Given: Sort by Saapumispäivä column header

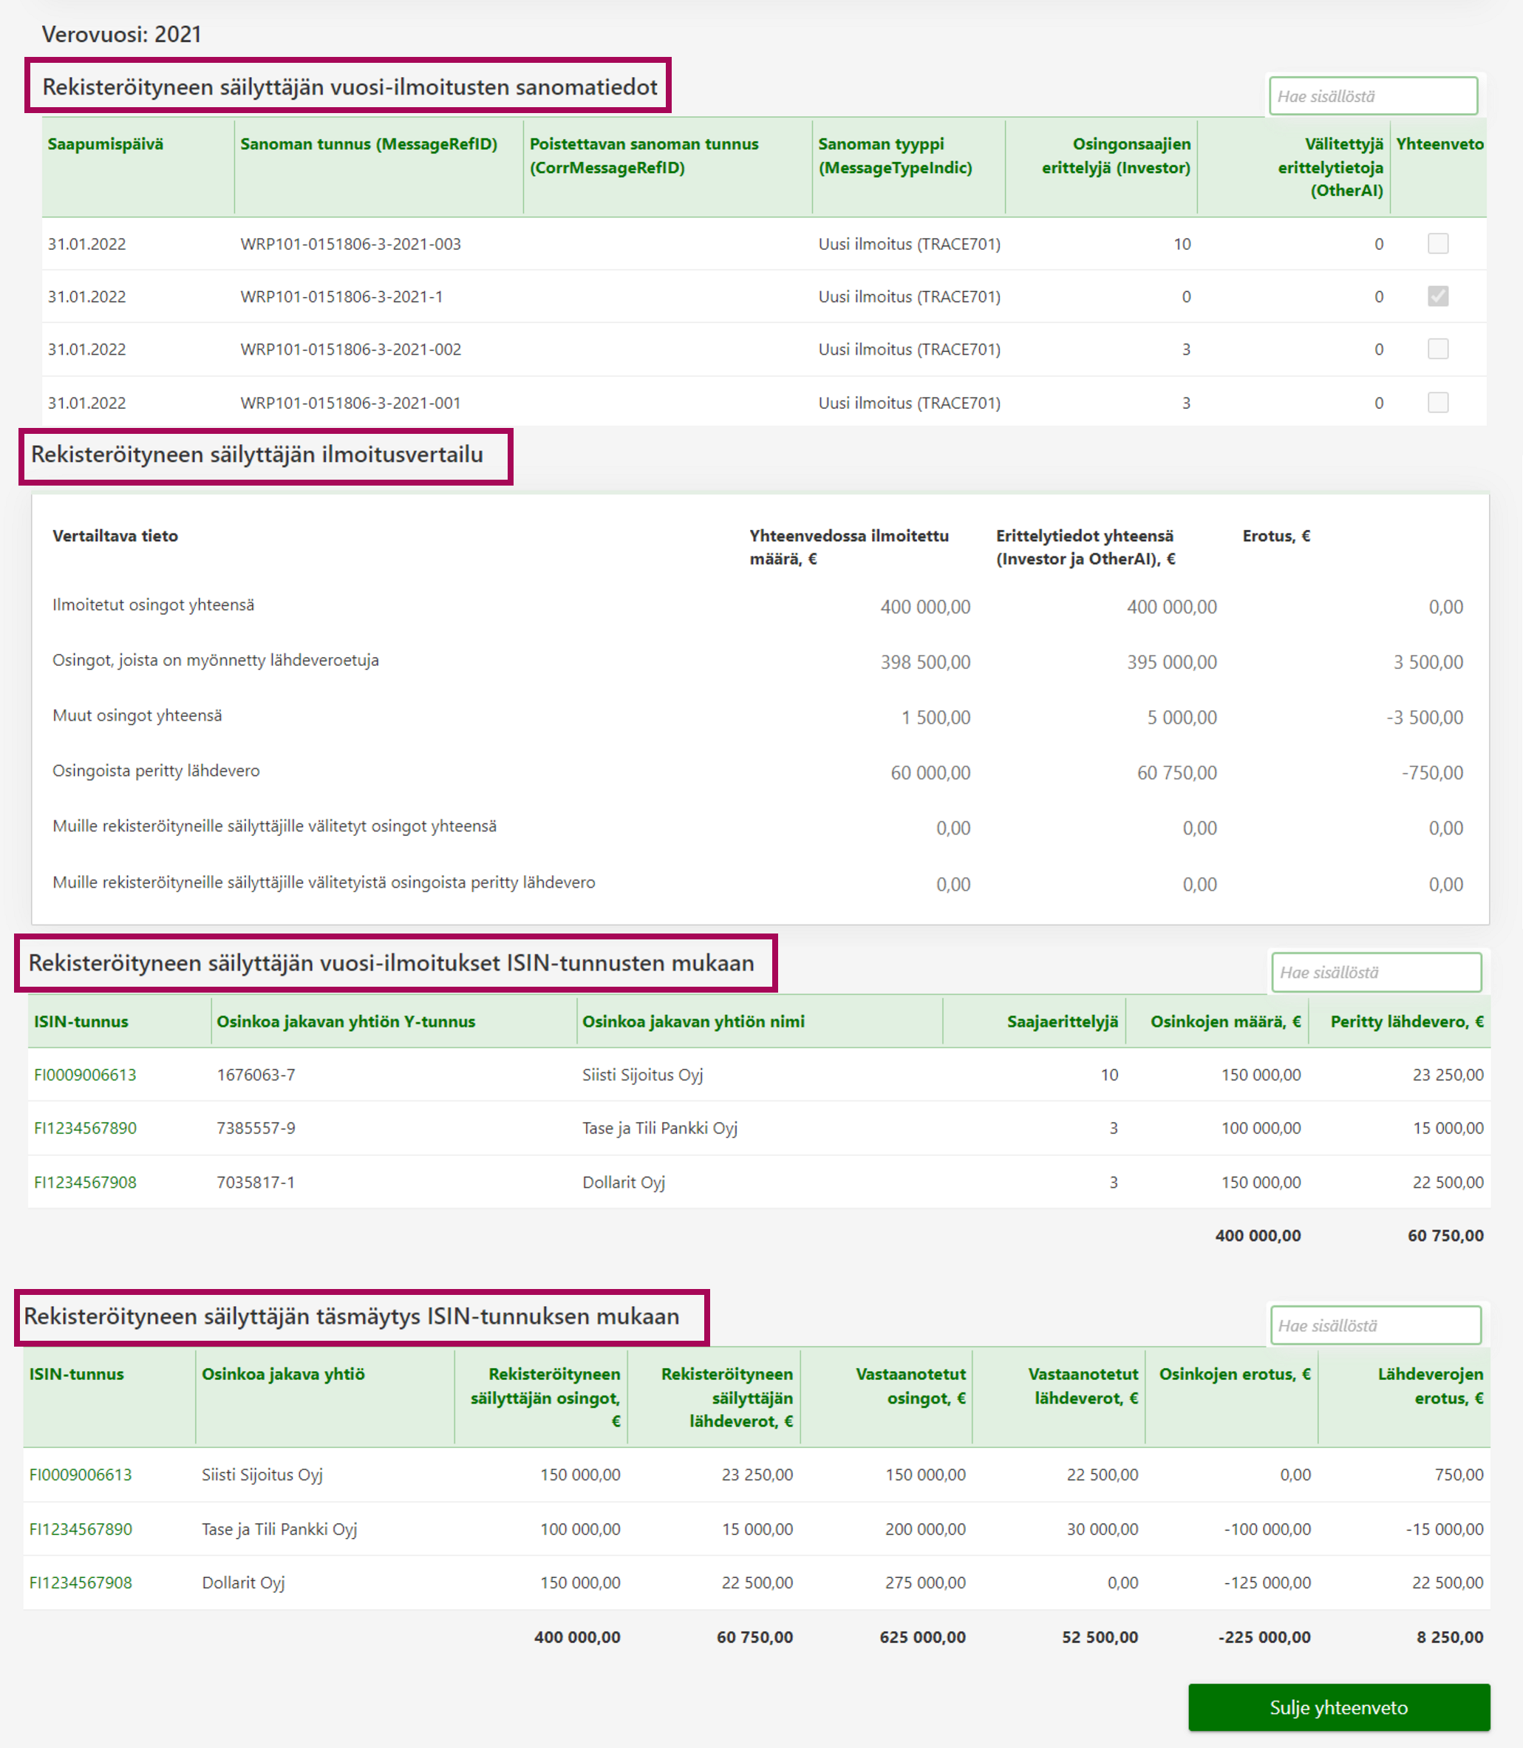Looking at the screenshot, I should pyautogui.click(x=106, y=145).
